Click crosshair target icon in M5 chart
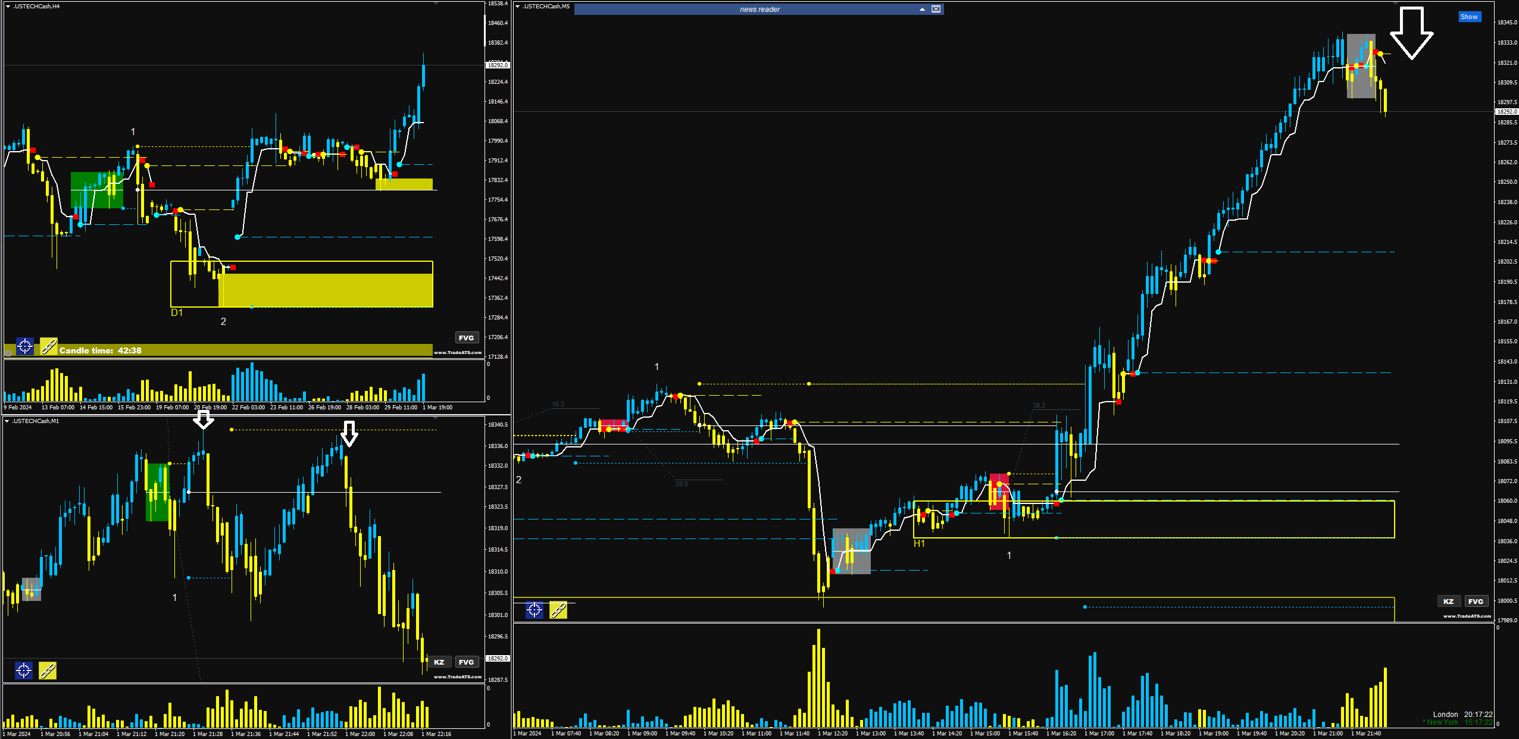 click(x=535, y=610)
